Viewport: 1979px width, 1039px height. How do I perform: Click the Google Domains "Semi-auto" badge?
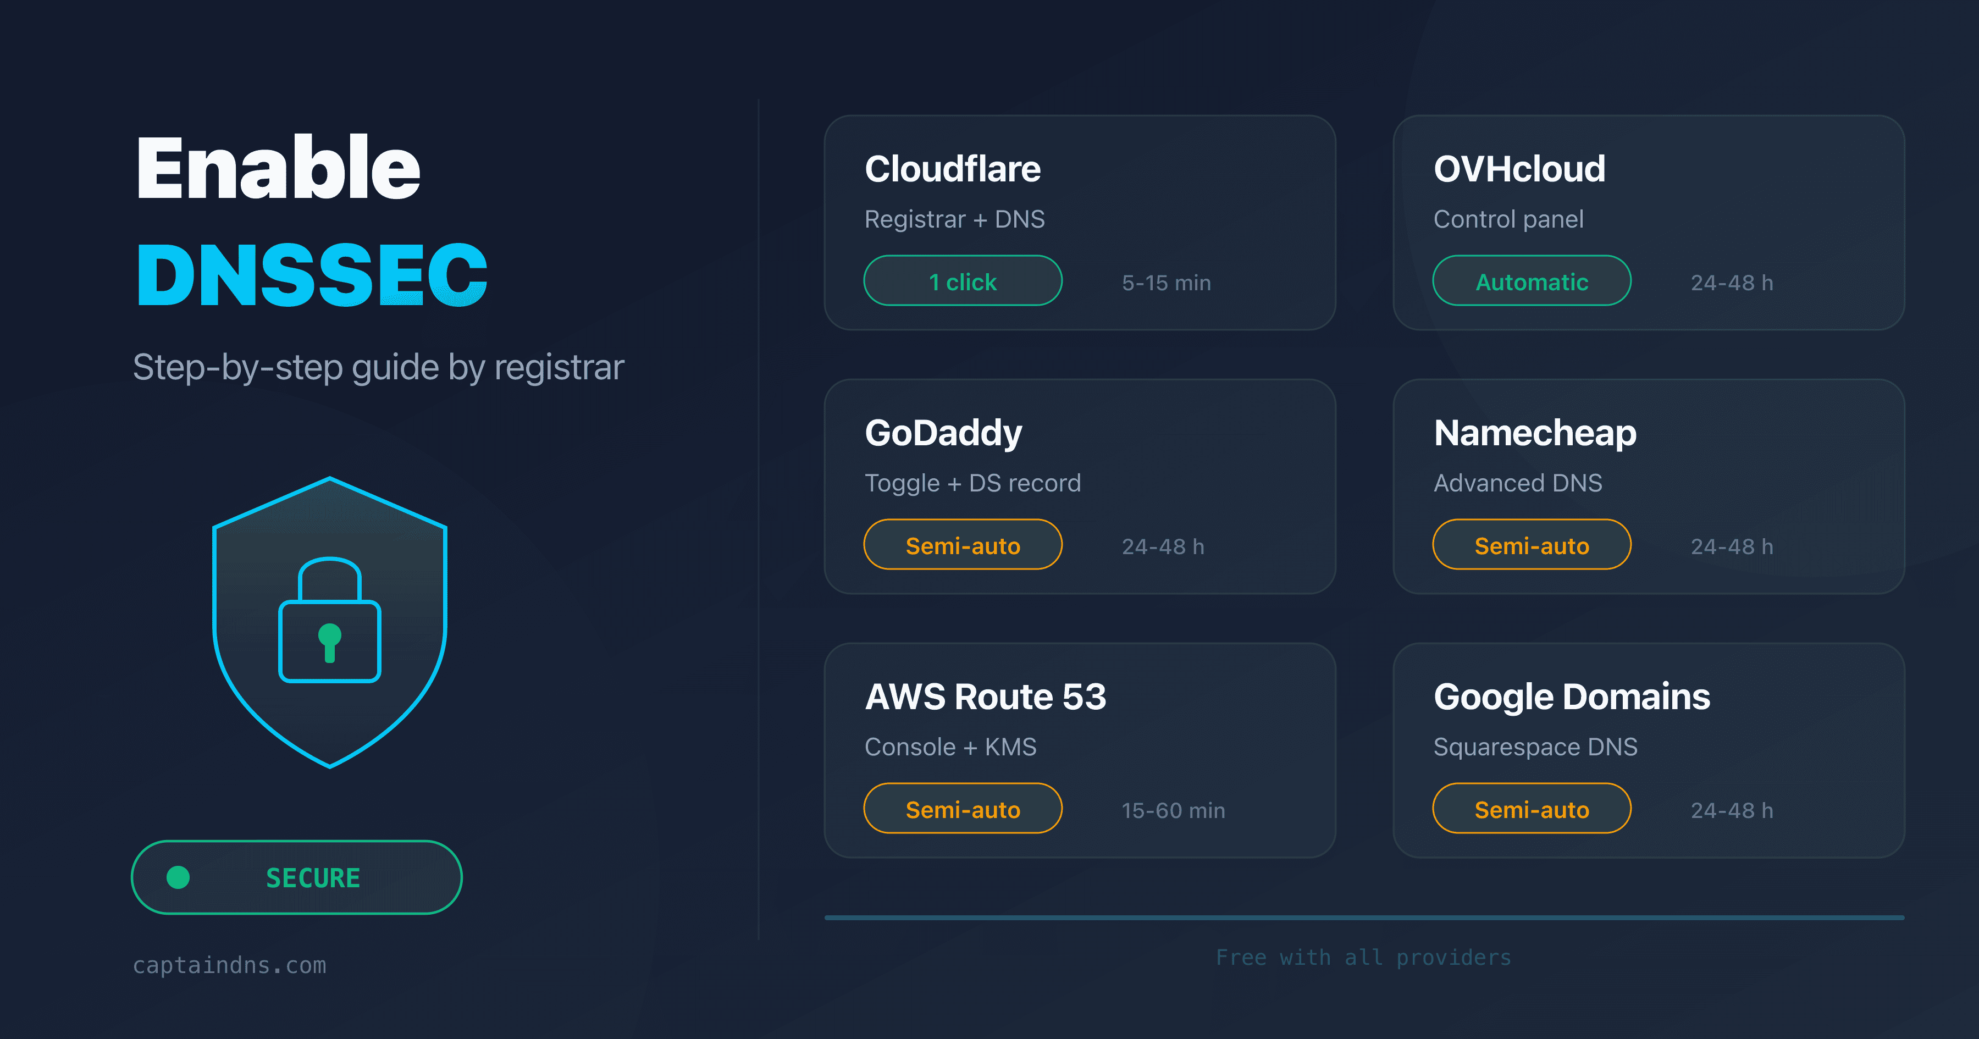pyautogui.click(x=1531, y=809)
